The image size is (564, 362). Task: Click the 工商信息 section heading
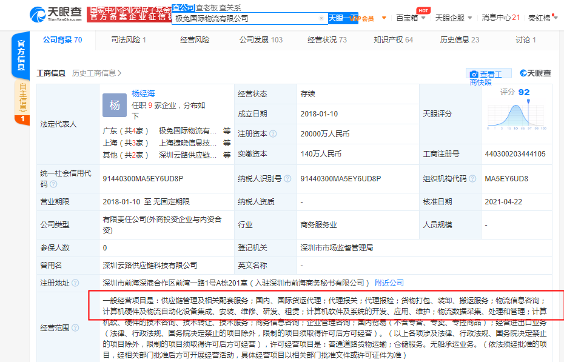51,73
